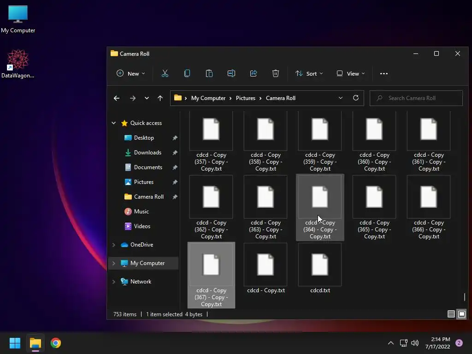Select file cdcd - Copy (364)
Screen dimensions: 472x354
(320, 207)
